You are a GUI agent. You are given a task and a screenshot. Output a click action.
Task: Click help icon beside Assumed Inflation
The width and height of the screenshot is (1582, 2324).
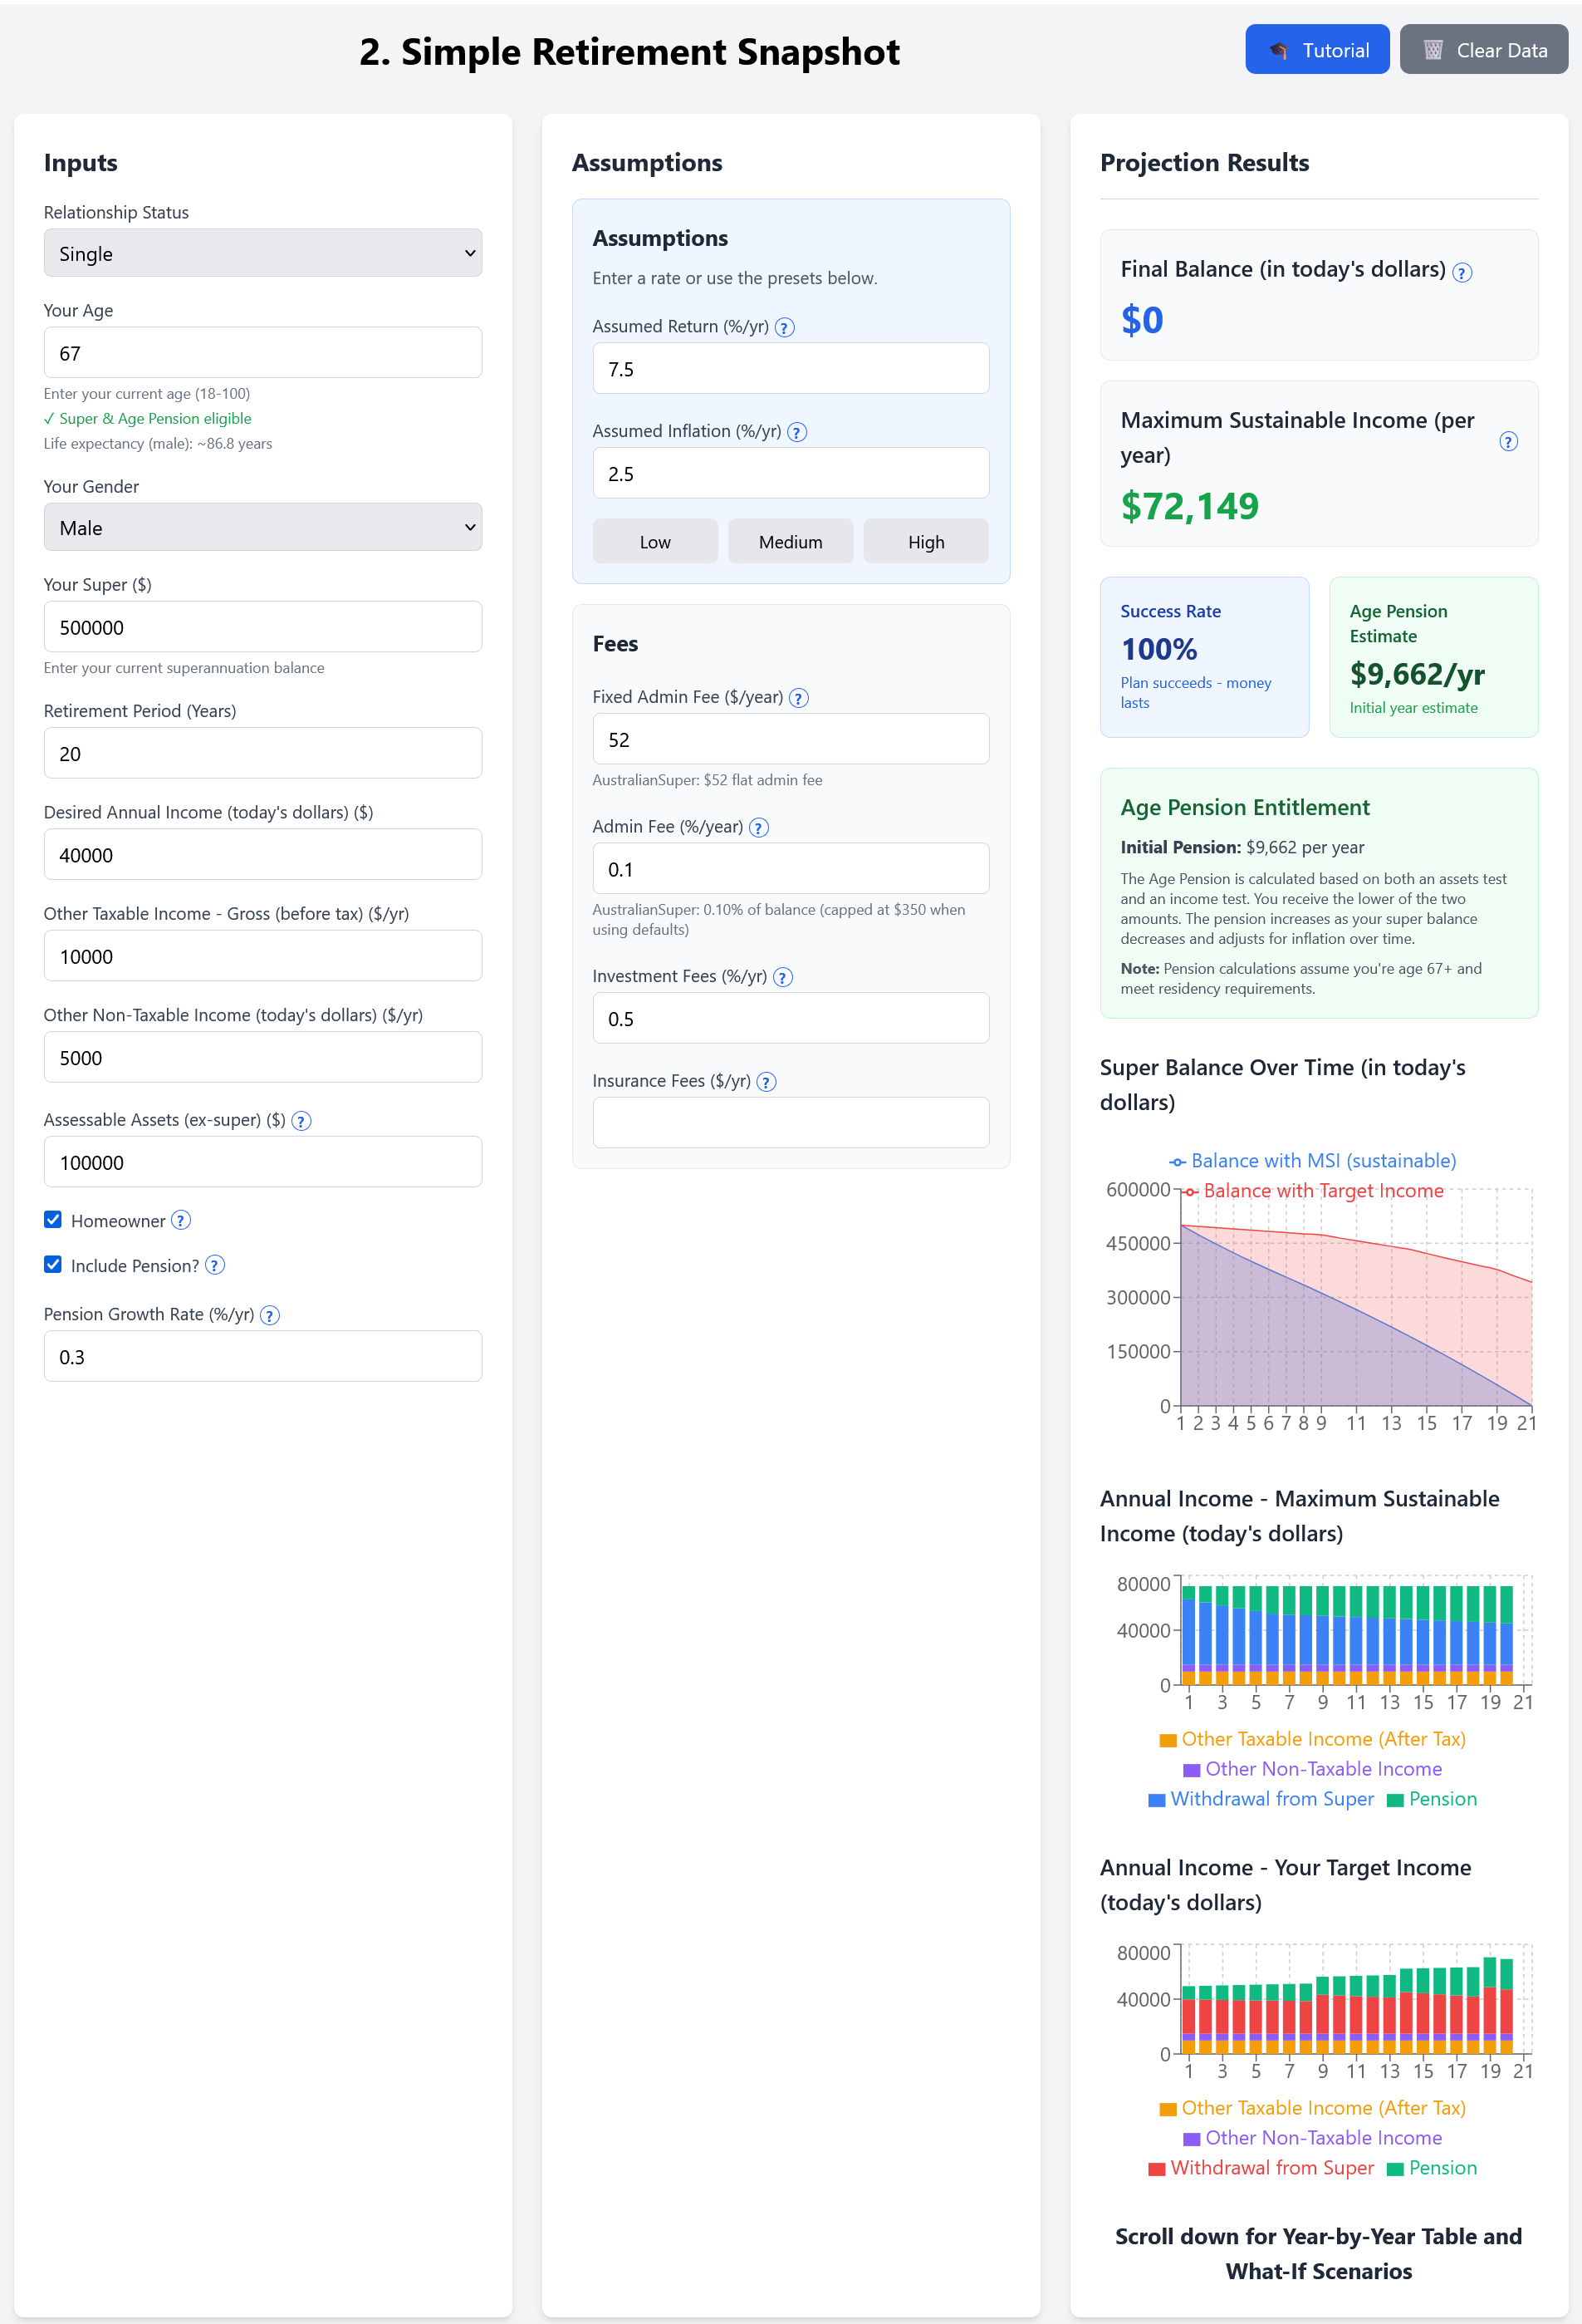coord(796,432)
